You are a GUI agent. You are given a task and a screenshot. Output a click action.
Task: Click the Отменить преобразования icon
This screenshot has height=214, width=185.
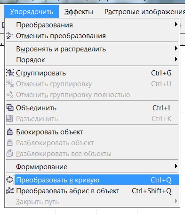click(x=10, y=35)
